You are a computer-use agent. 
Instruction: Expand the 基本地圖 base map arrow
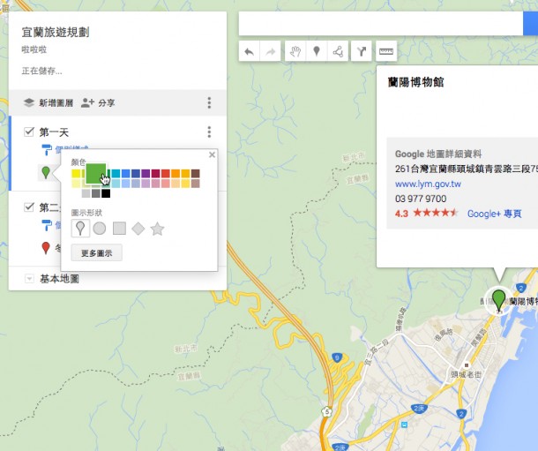click(x=29, y=278)
